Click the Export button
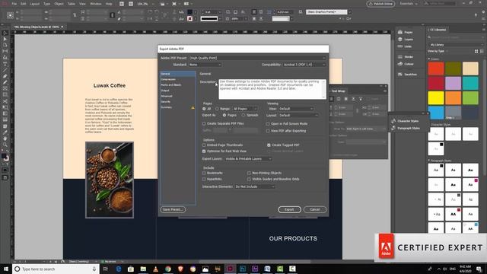 [x=289, y=210]
